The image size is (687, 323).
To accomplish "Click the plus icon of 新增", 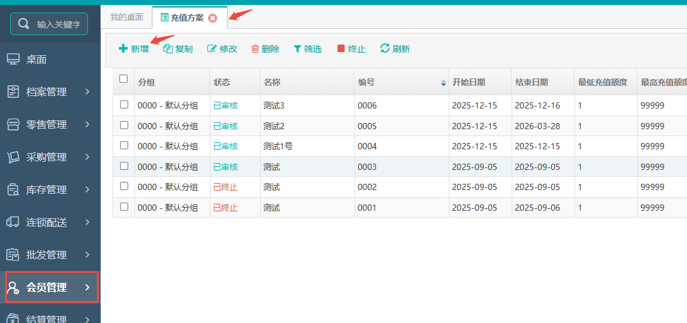I will click(x=123, y=48).
